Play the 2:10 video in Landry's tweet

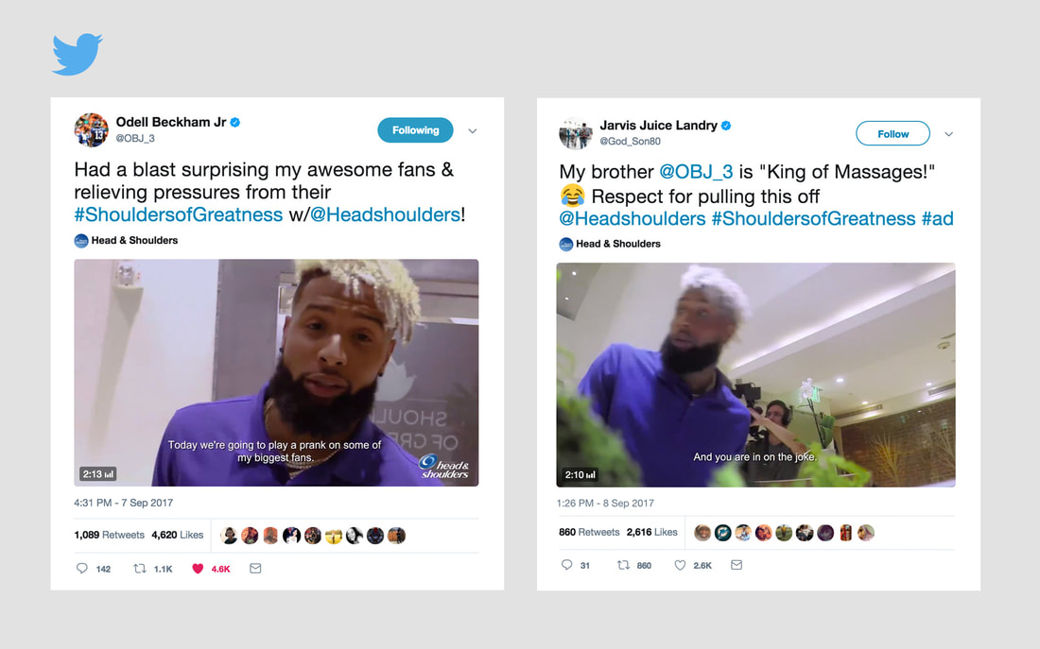tap(755, 375)
